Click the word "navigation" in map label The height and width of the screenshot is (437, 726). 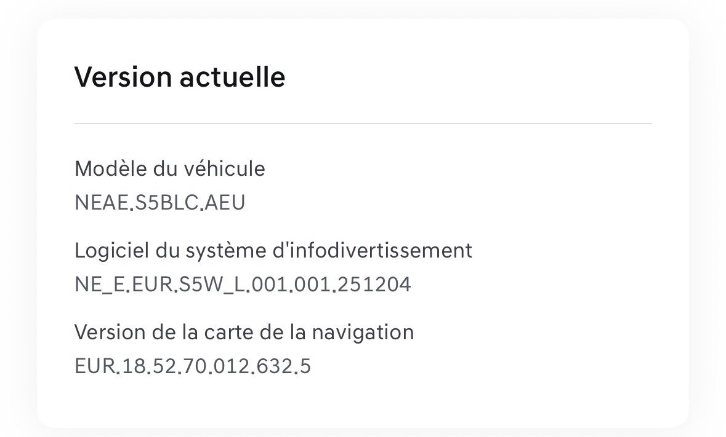363,333
